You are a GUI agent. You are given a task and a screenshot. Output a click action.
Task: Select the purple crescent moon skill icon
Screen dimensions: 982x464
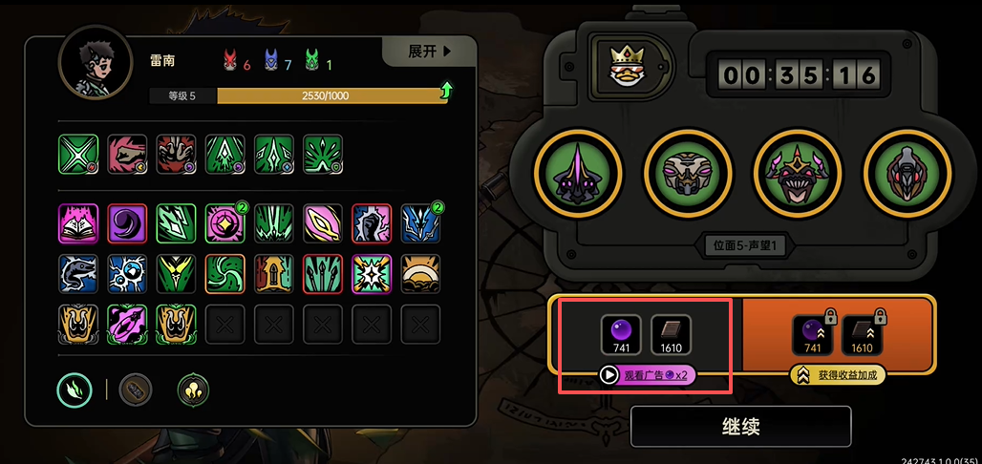point(127,223)
